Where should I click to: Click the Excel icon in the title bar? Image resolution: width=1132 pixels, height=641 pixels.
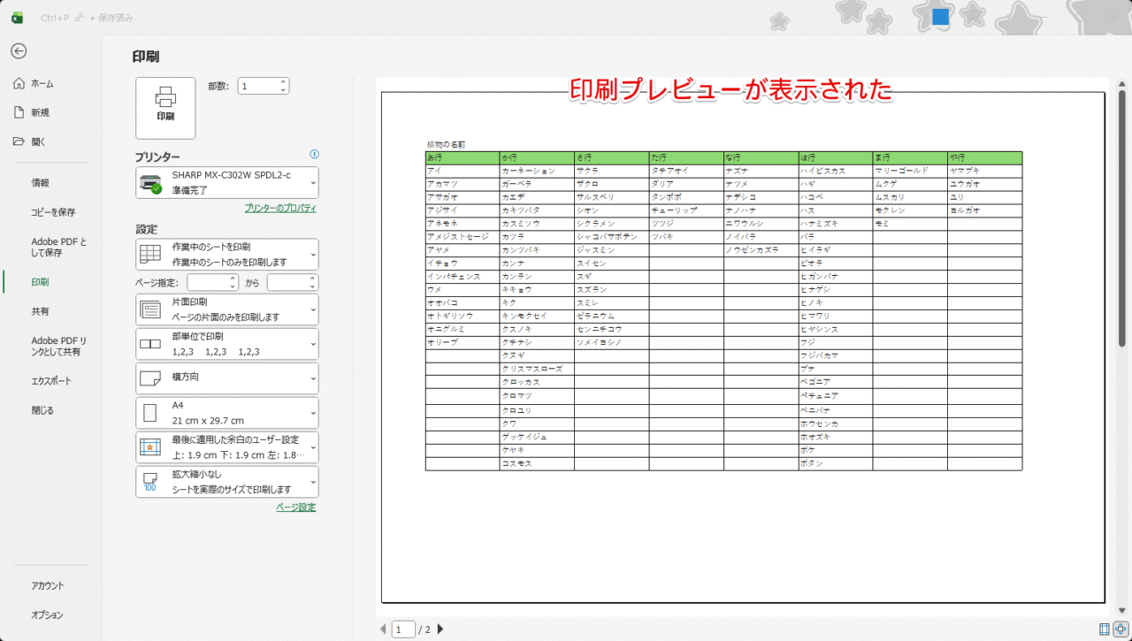click(x=17, y=16)
